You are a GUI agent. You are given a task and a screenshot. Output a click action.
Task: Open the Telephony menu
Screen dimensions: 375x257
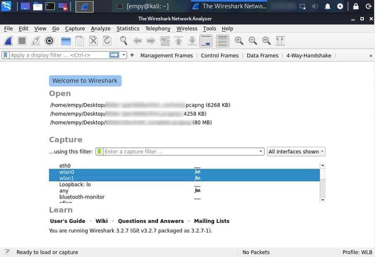158,28
